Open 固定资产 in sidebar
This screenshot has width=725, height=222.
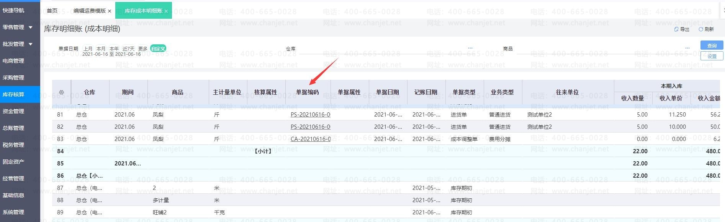tap(13, 162)
